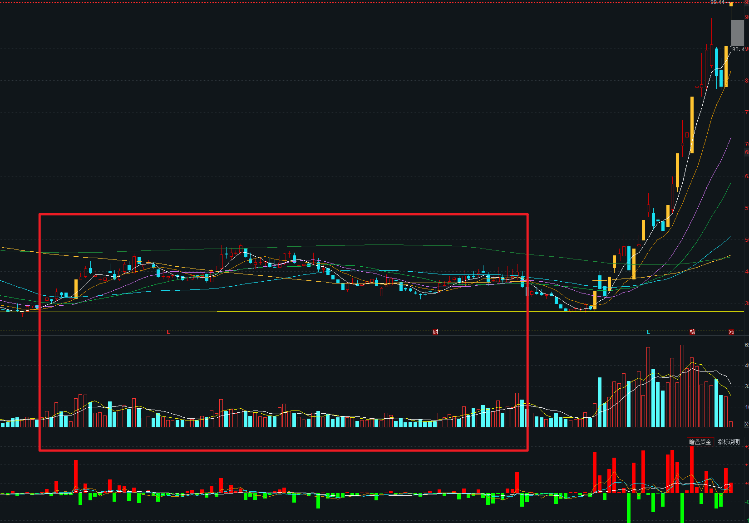Viewport: 749px width, 523px height.
Task: Open the 暗盘资金 indicator tab
Action: [700, 442]
